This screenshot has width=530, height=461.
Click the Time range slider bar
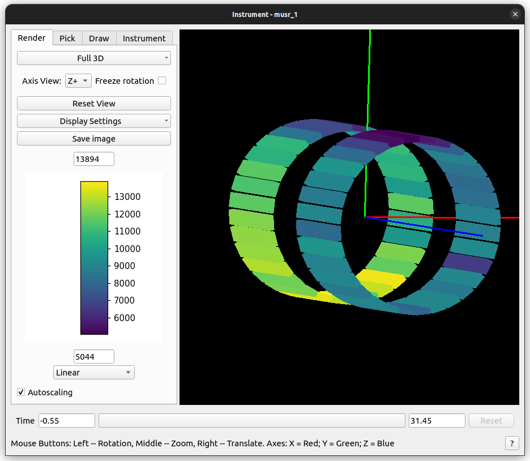[251, 421]
